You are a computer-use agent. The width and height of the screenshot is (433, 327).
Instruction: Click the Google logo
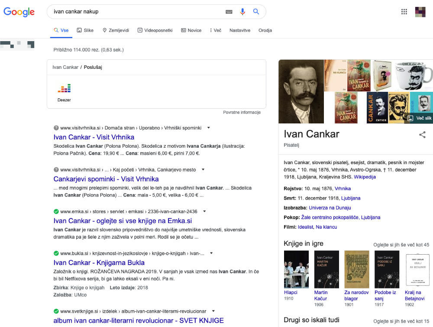(x=19, y=12)
